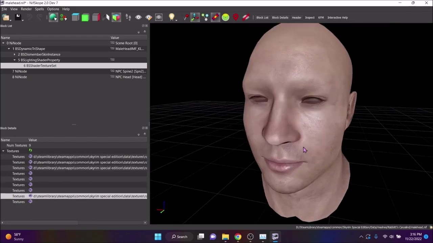Open File Explorer from the taskbar
This screenshot has height=243, width=433.
[x=225, y=237]
